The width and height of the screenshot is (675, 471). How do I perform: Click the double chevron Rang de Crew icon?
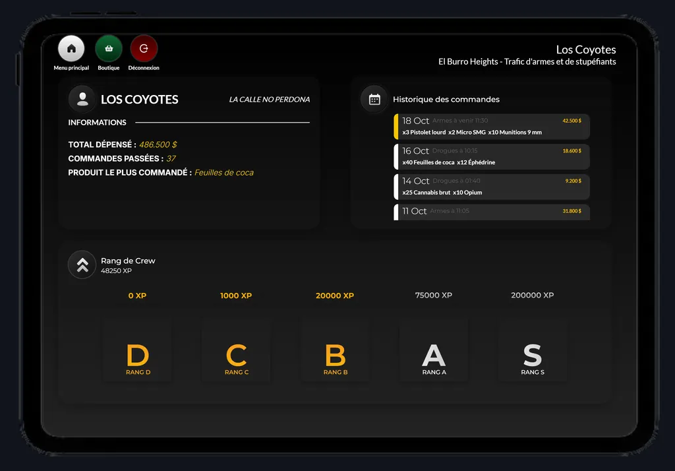coord(82,265)
